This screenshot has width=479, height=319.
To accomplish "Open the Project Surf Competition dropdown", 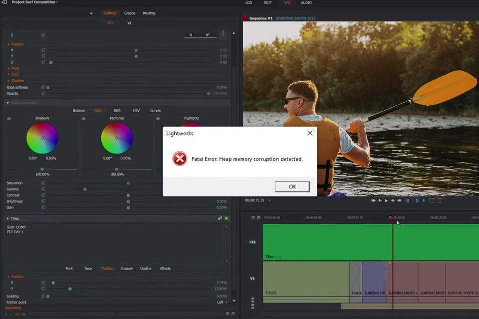I will coord(35,2).
